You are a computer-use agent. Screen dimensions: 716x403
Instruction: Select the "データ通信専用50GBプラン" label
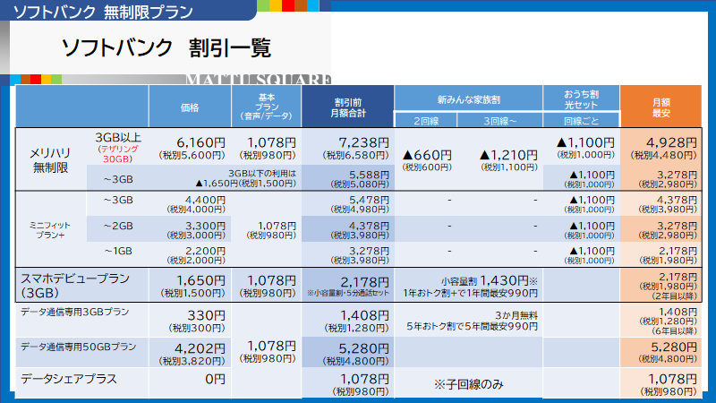pyautogui.click(x=78, y=347)
